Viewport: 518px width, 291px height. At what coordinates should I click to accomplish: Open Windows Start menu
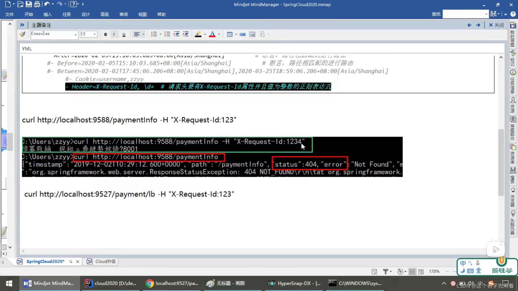(9, 283)
